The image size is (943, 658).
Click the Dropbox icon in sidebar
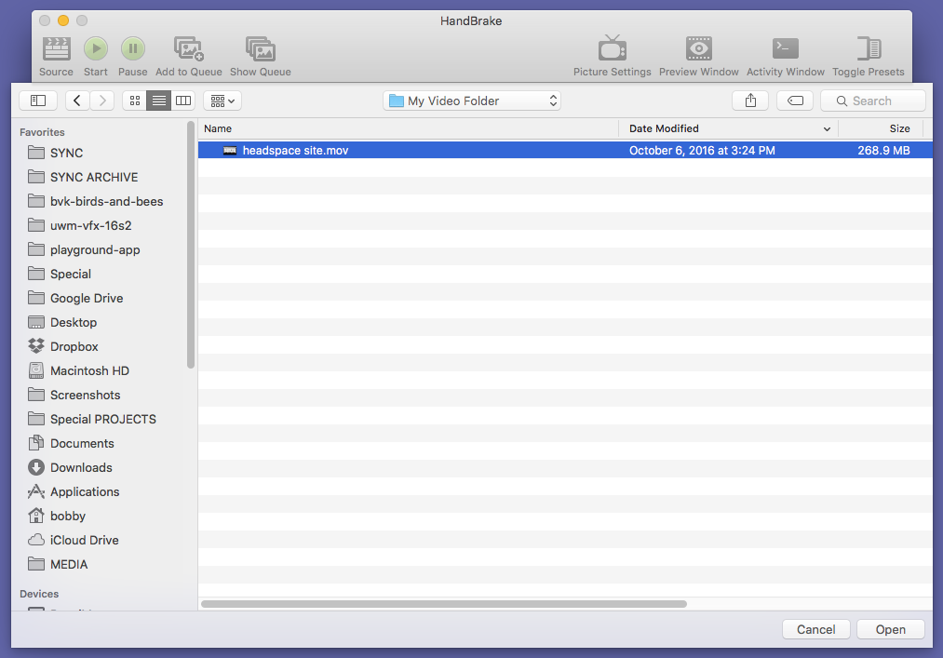(x=36, y=346)
